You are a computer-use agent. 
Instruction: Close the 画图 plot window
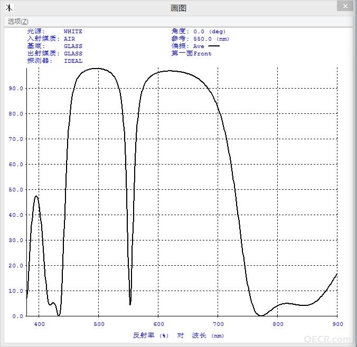(345, 6)
